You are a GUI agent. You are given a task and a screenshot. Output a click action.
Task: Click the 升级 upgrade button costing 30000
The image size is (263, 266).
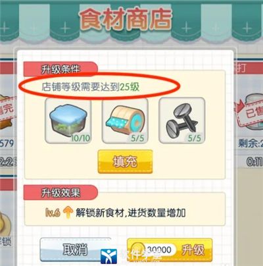[x=170, y=250]
